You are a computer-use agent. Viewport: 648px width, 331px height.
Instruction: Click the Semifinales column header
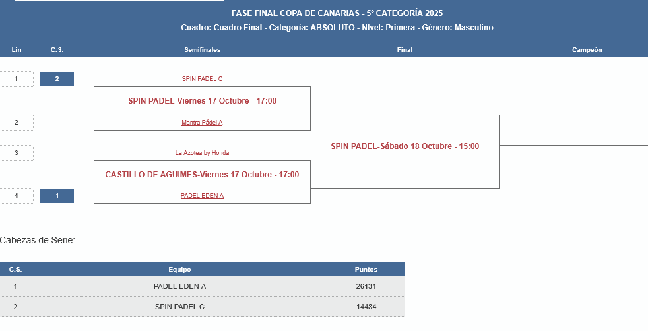coord(202,50)
